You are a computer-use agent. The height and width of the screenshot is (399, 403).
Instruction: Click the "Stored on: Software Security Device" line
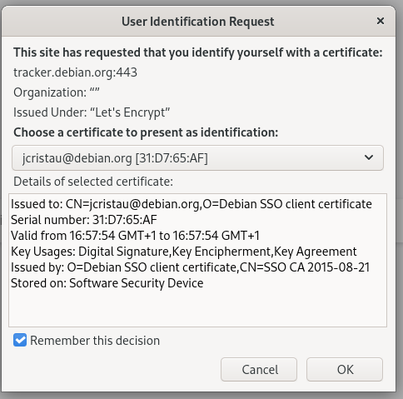pyautogui.click(x=107, y=283)
